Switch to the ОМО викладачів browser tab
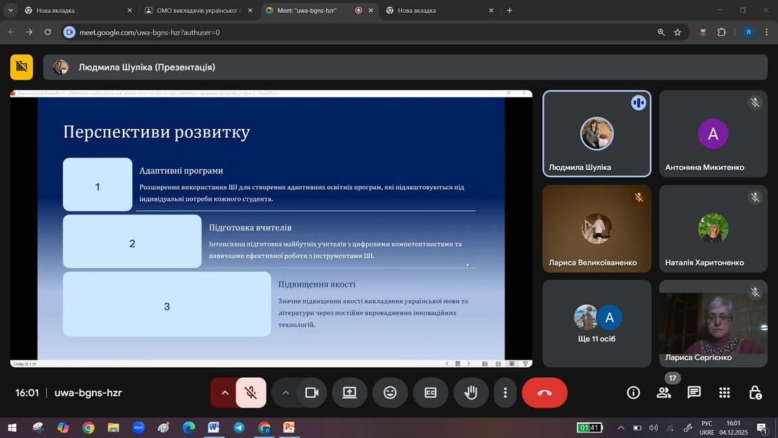Image resolution: width=778 pixels, height=438 pixels. 196,10
